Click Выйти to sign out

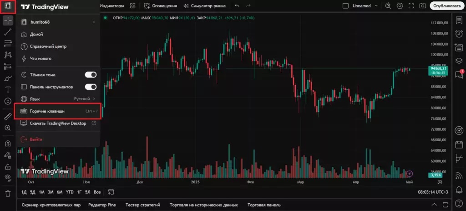(59, 139)
